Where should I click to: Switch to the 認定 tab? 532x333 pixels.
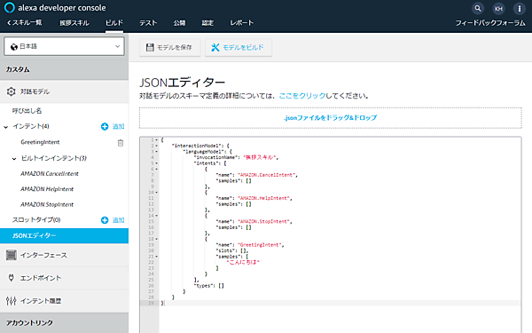[207, 23]
